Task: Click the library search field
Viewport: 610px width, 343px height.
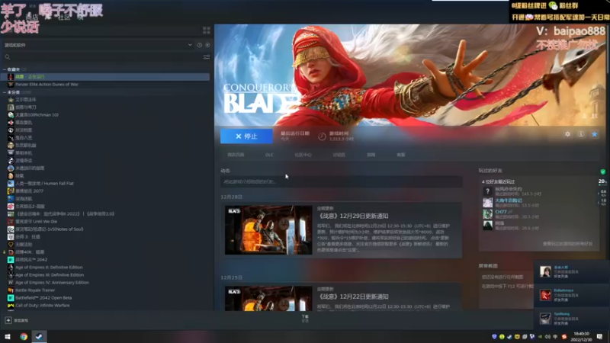Action: (103, 57)
